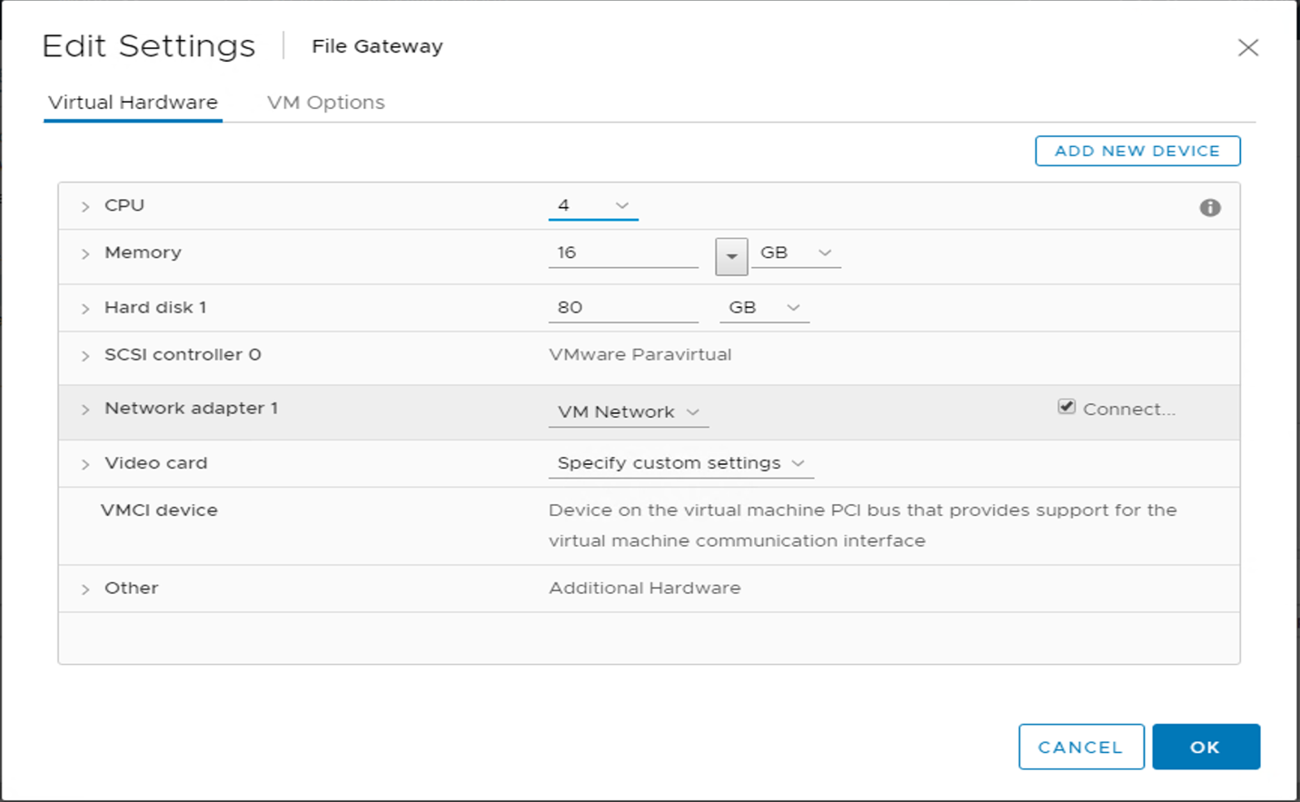Expand the Other additional hardware section
Viewport: 1300px width, 802px height.
pos(84,588)
